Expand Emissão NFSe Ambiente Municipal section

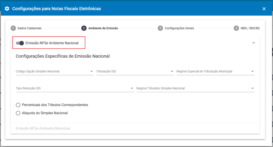43,128
